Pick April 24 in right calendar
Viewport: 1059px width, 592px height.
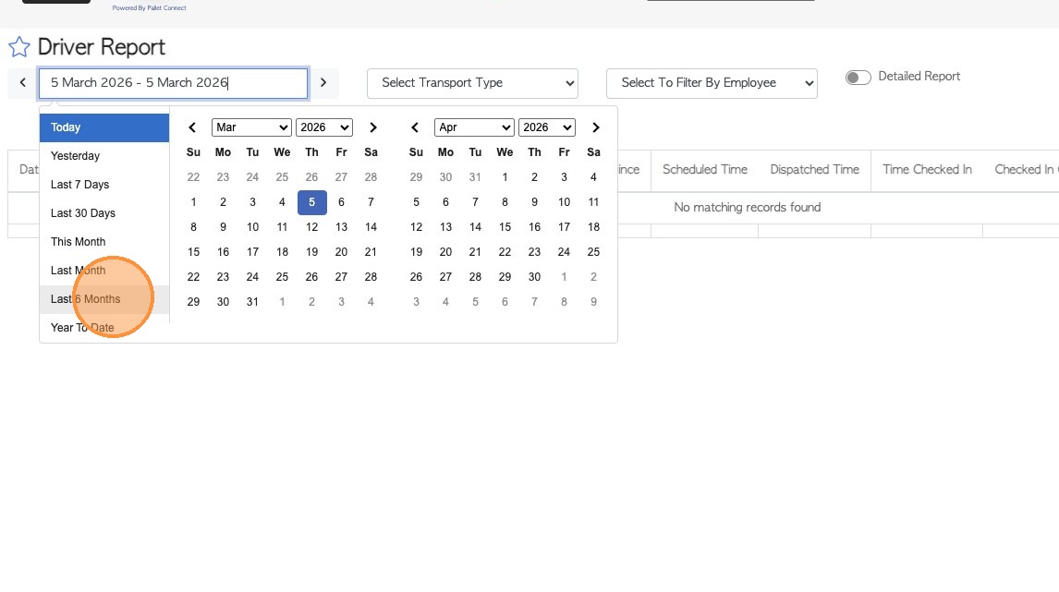(564, 252)
